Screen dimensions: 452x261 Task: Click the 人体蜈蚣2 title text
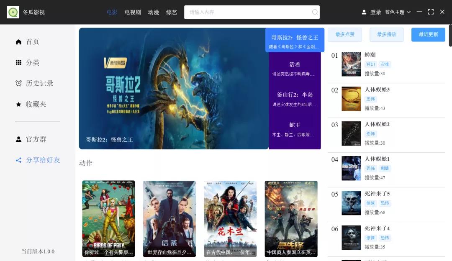(377, 124)
